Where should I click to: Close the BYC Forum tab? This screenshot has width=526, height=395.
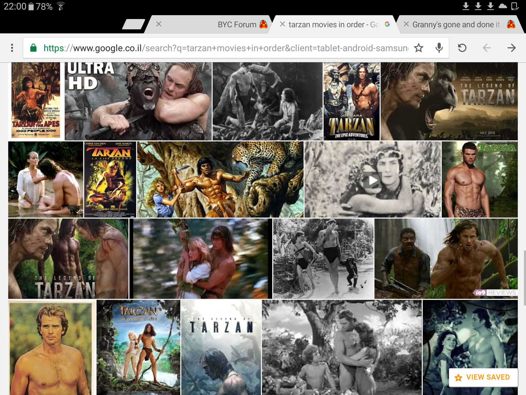(x=159, y=24)
